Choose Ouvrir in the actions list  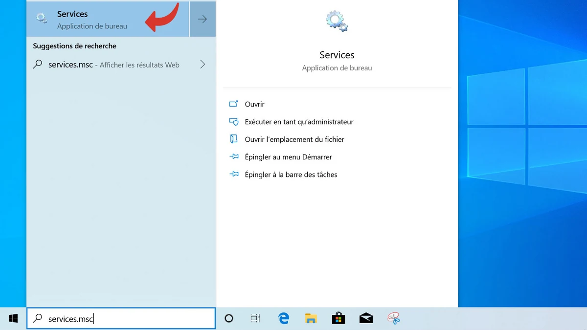click(x=254, y=104)
